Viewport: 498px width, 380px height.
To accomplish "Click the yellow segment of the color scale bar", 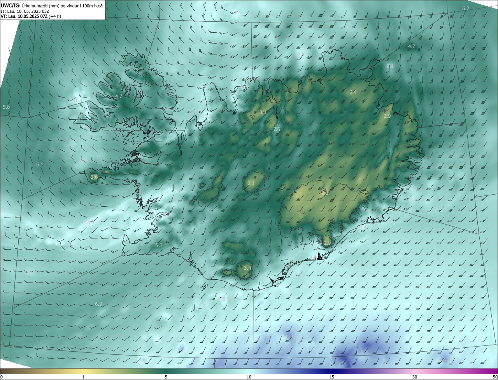I will 83,371.
